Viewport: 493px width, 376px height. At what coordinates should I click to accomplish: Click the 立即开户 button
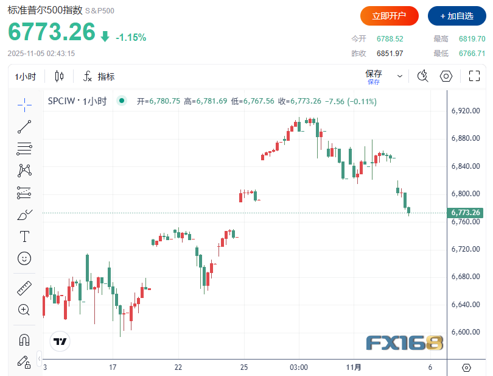click(x=389, y=16)
